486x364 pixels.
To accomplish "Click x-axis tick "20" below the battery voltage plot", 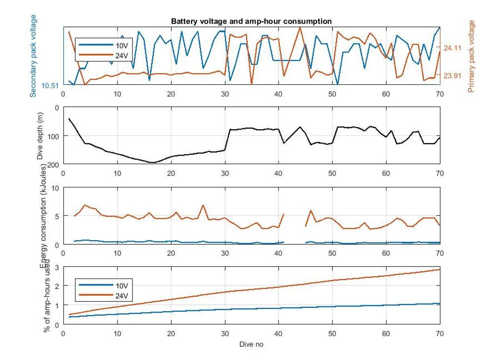I will pyautogui.click(x=171, y=94).
